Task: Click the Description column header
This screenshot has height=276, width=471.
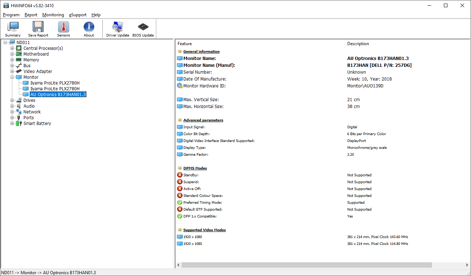Action: pyautogui.click(x=408, y=44)
